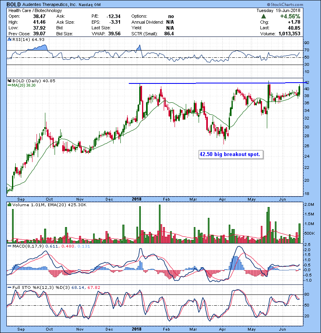The width and height of the screenshot is (321, 333).
Task: Click the 42 price axis label
Action: pyautogui.click(x=307, y=82)
